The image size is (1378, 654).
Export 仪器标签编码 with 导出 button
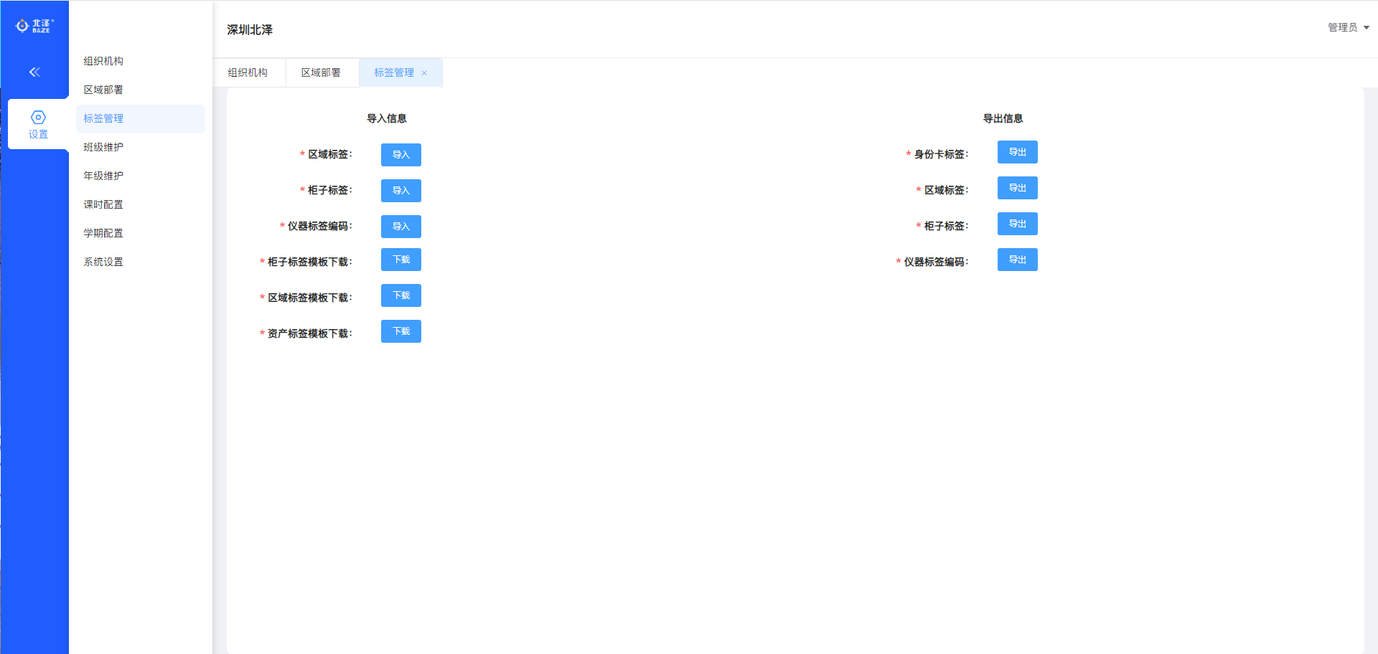pyautogui.click(x=1017, y=260)
